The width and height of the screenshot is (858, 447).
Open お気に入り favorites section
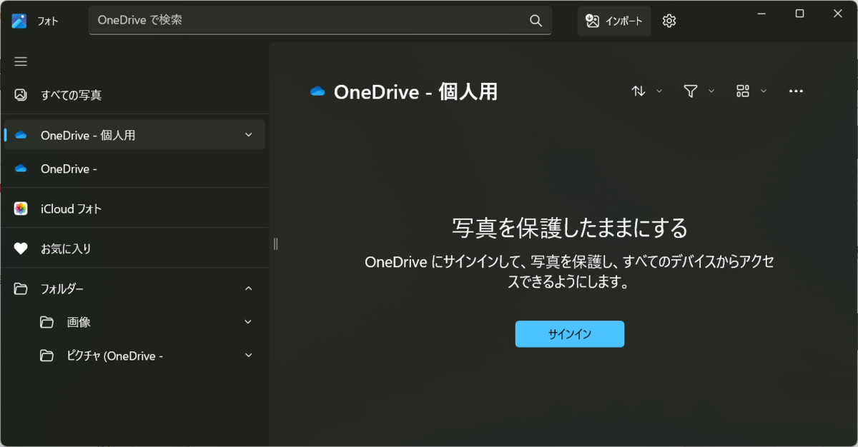coord(134,248)
